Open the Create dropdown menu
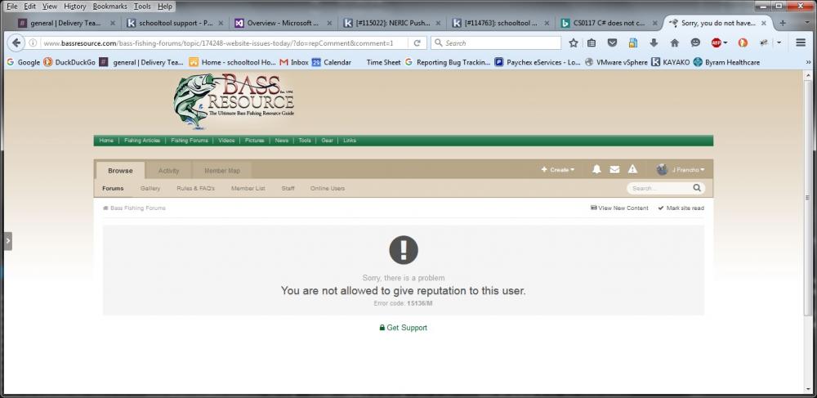 point(558,170)
